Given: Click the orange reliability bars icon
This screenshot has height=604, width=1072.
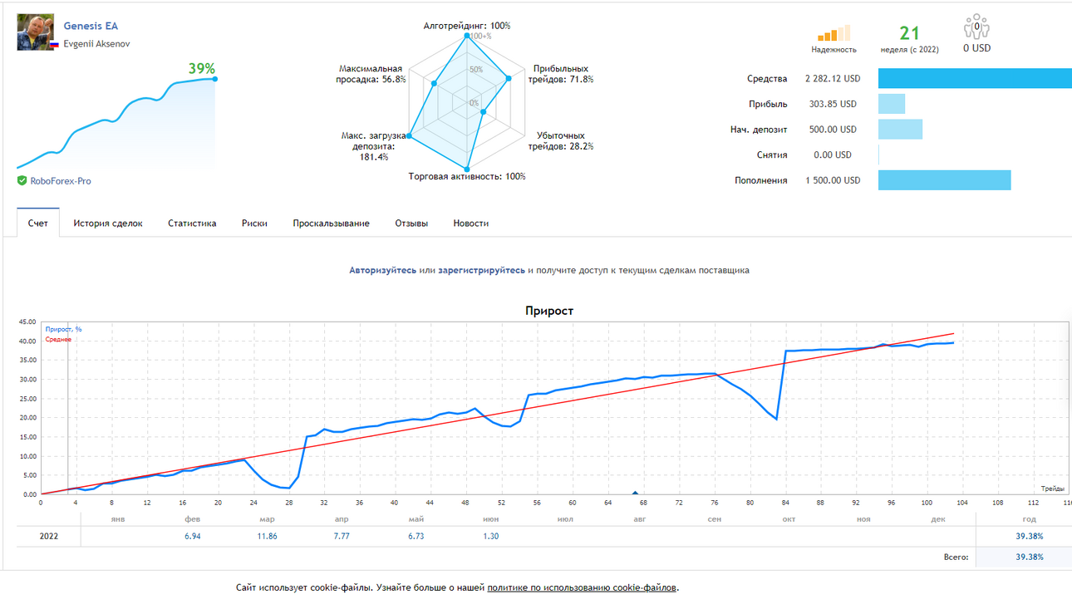Looking at the screenshot, I should coord(834,32).
